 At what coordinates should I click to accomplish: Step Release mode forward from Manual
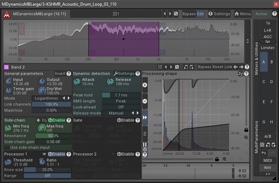138,113
